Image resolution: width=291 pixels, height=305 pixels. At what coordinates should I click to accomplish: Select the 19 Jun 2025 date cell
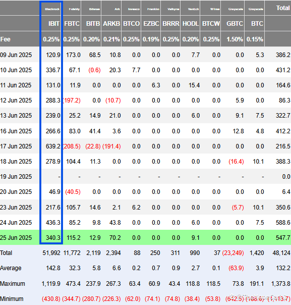pos(16,177)
